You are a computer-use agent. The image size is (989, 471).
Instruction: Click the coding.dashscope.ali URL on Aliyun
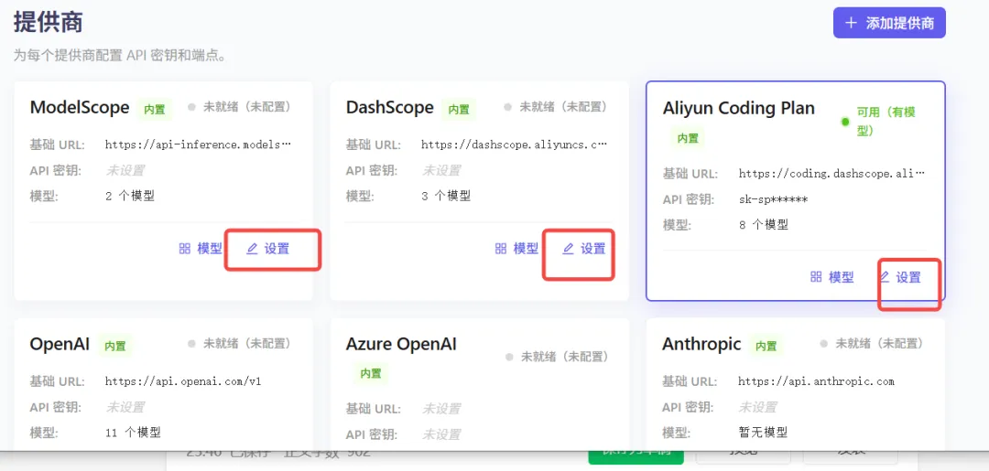coord(831,173)
